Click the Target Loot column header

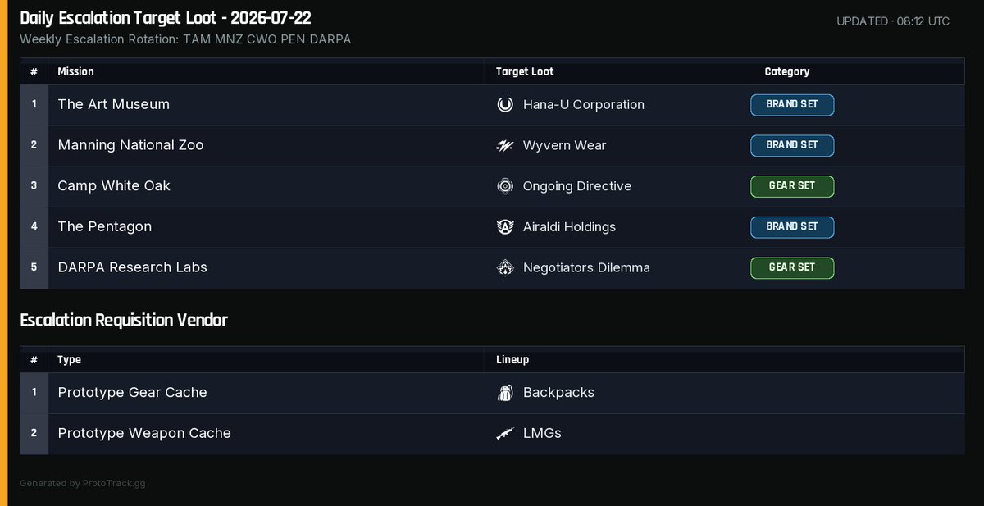tap(525, 72)
